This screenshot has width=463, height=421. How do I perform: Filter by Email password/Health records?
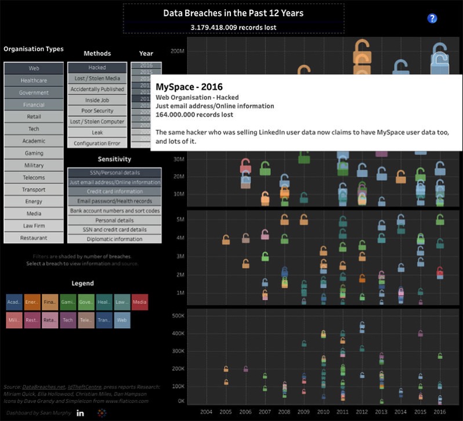(114, 201)
